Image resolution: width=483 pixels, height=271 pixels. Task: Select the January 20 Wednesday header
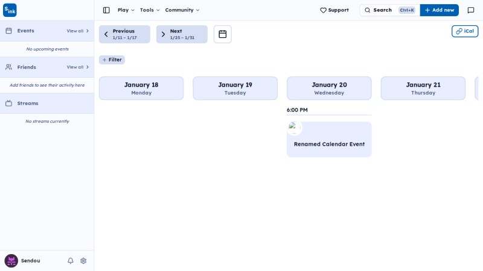tap(329, 88)
